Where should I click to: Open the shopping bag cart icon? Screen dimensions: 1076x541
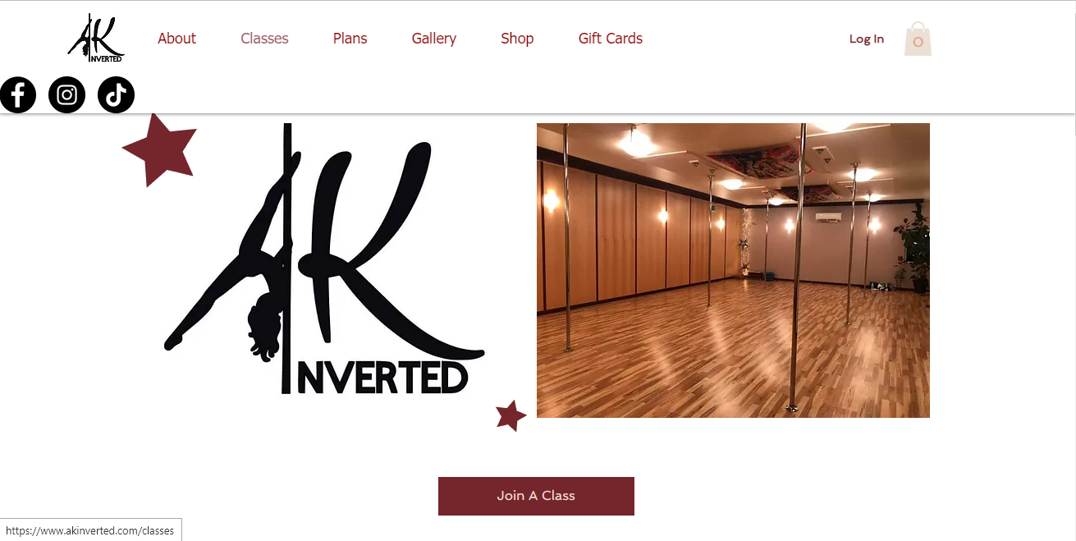(x=918, y=39)
